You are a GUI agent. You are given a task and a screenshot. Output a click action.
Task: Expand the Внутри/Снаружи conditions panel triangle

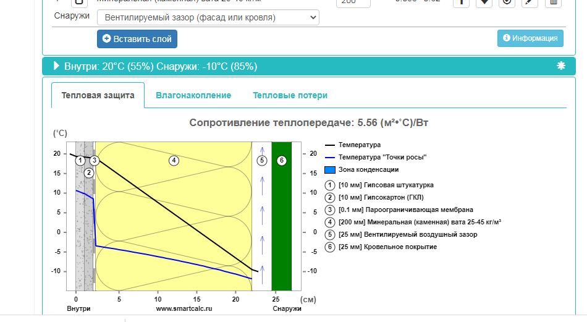(x=56, y=66)
